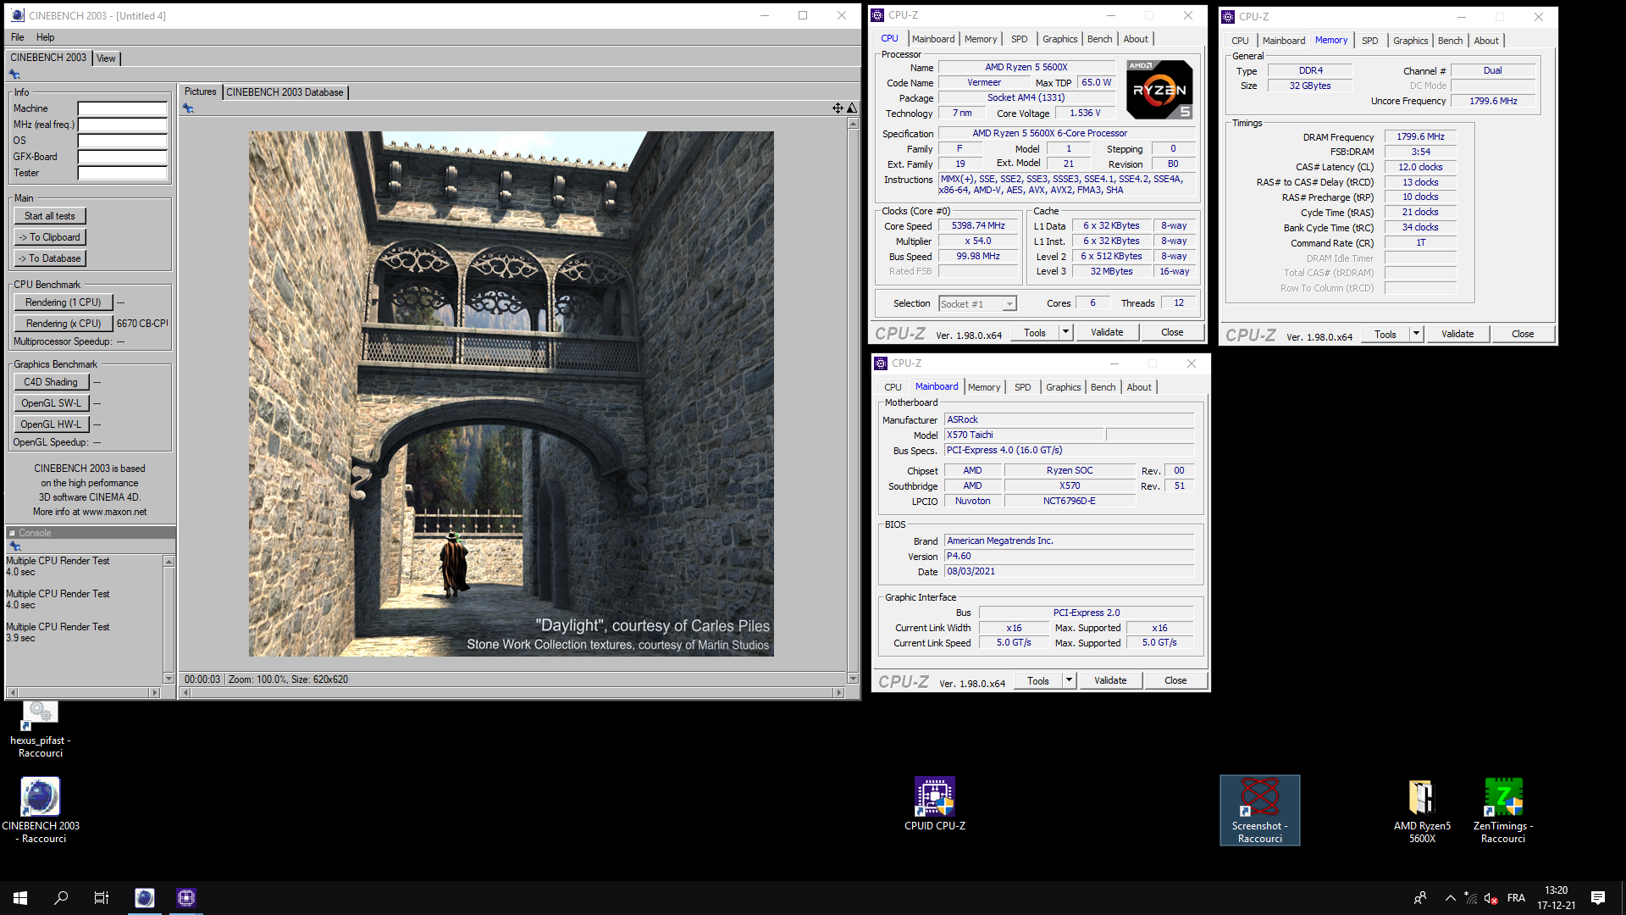Screen dimensions: 1626x915
Task: Select AMD Ryzen5 5600X archive icon
Action: tap(1422, 811)
